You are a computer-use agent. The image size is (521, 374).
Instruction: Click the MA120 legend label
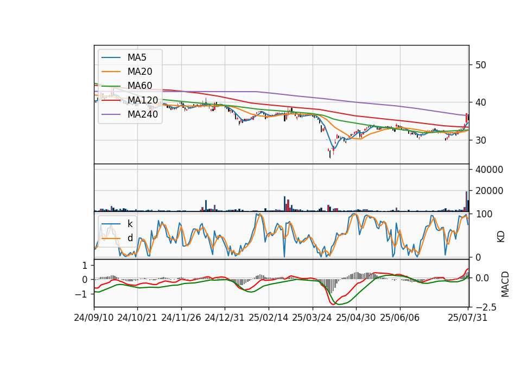pos(143,100)
